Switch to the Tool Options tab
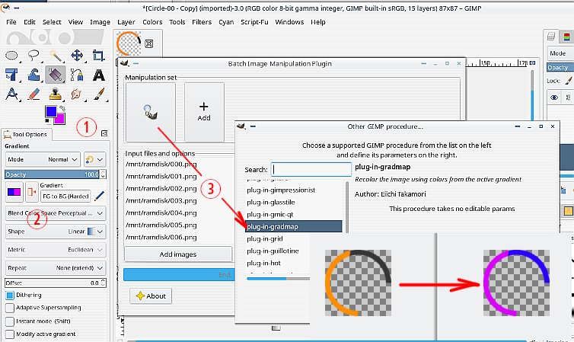Viewport: 574px width, 342px height. (x=27, y=134)
